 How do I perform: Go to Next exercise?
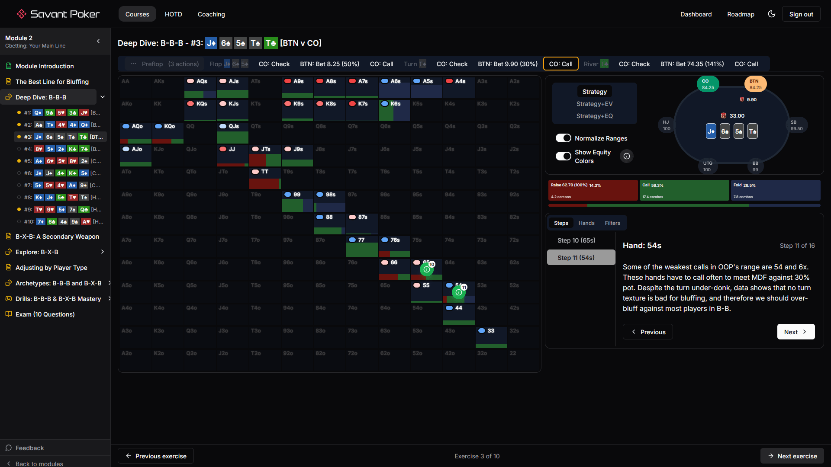[x=792, y=456]
